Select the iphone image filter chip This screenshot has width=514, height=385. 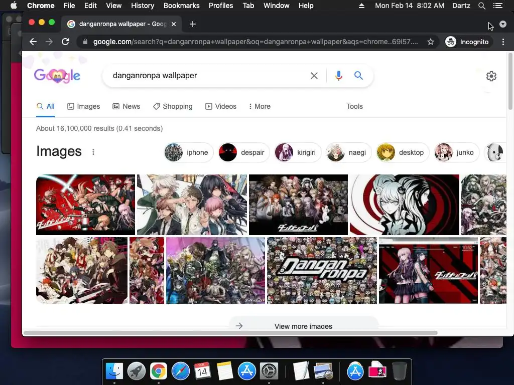(x=189, y=152)
